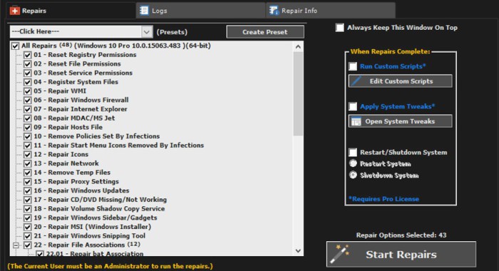This screenshot has height=271, width=499.
Task: Check the Run Custom Scripts checkbox
Action: (x=353, y=66)
